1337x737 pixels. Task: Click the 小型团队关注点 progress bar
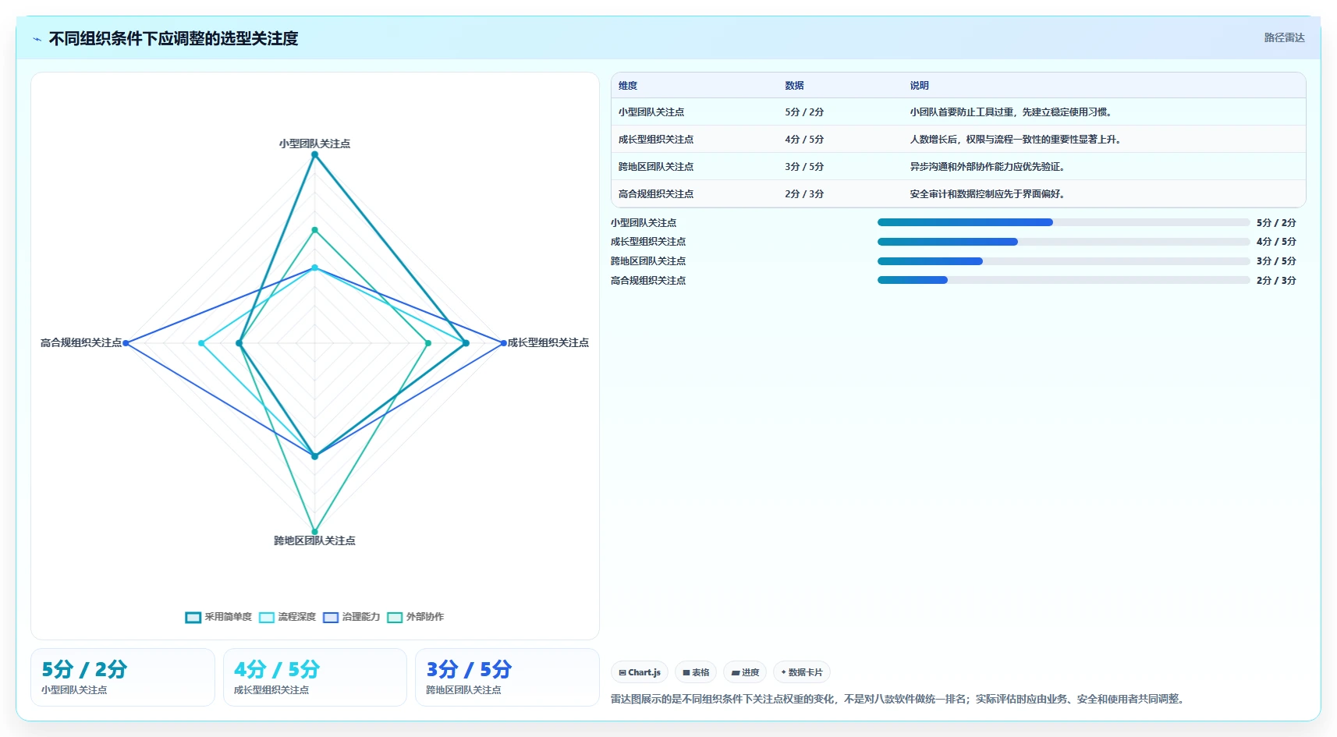[x=1063, y=222]
